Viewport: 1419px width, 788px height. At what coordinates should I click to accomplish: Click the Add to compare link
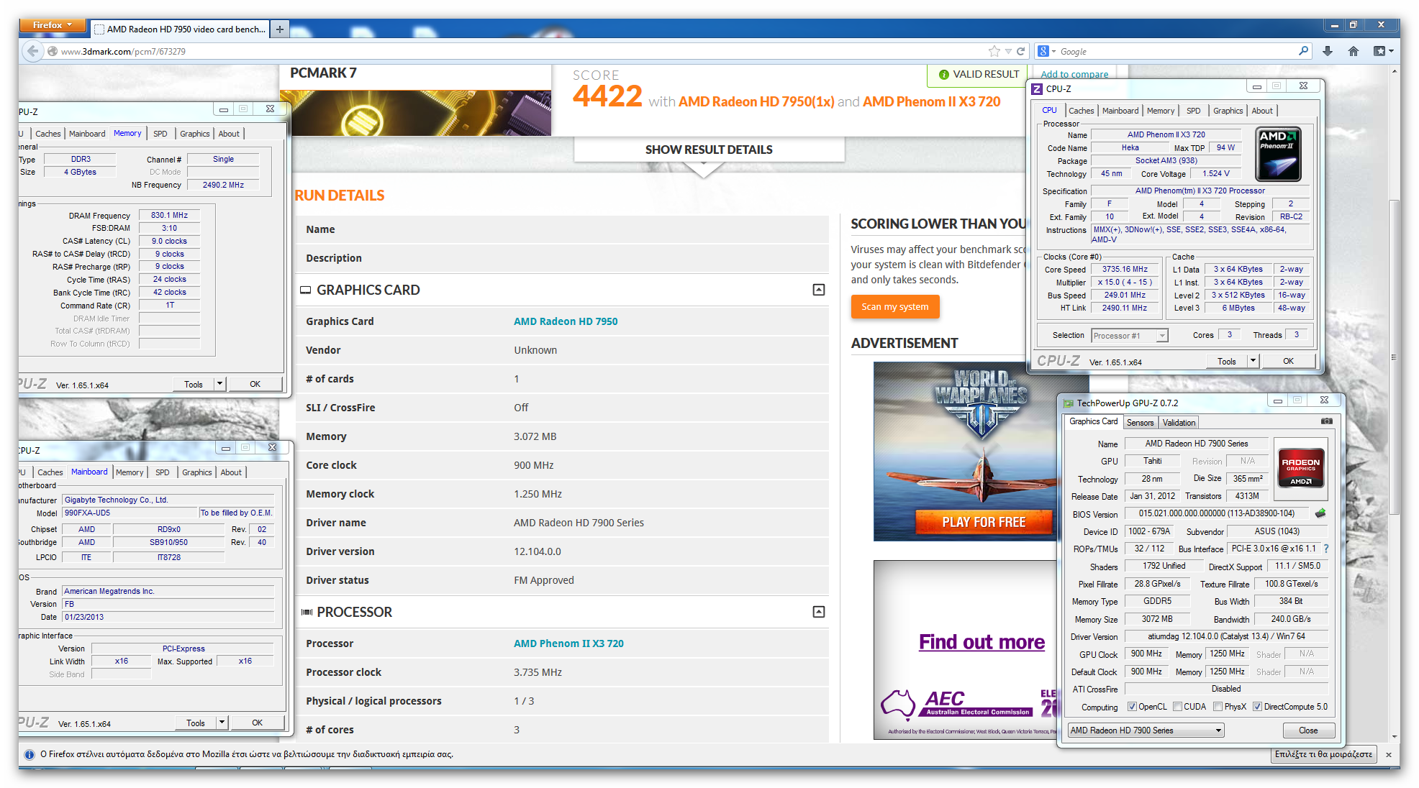(1074, 74)
